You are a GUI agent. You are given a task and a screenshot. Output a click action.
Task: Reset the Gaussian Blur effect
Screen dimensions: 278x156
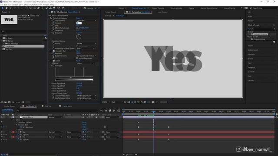pyautogui.click(x=78, y=51)
